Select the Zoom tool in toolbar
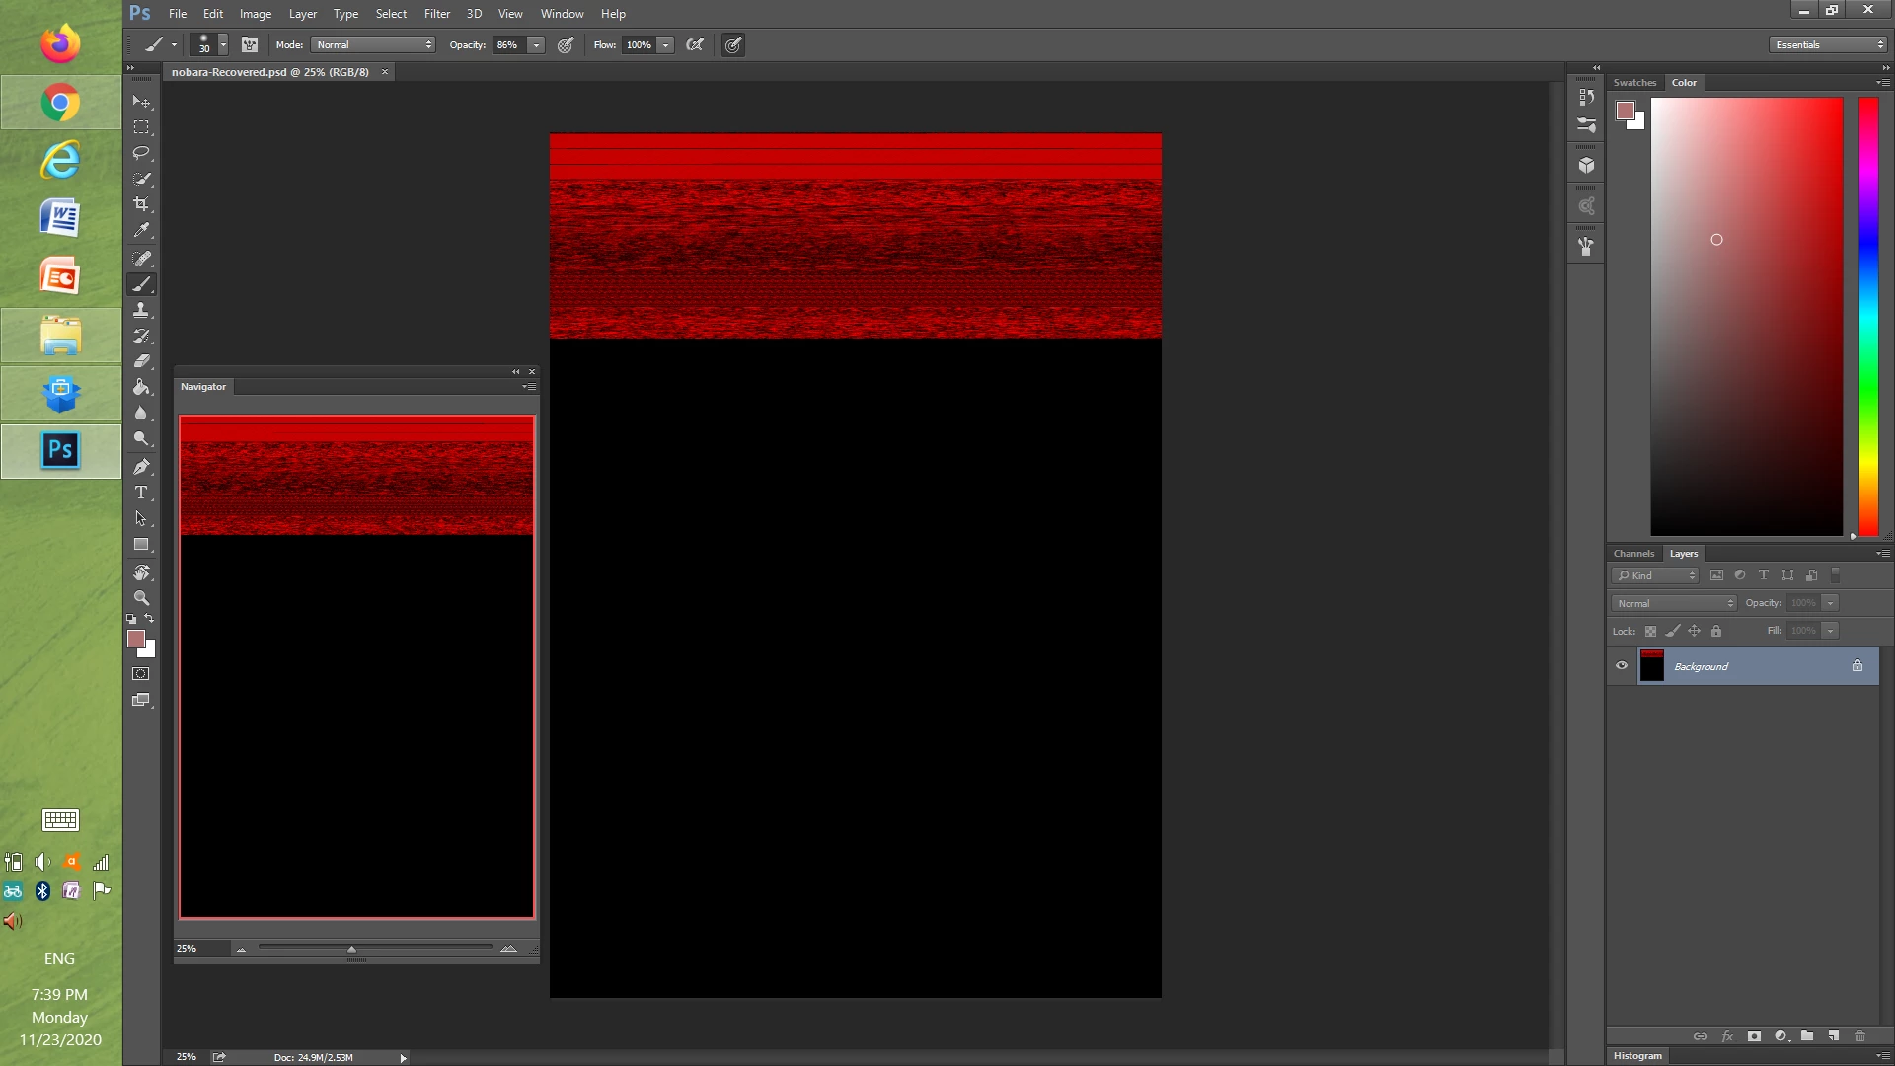Image resolution: width=1895 pixels, height=1066 pixels. [x=141, y=598]
